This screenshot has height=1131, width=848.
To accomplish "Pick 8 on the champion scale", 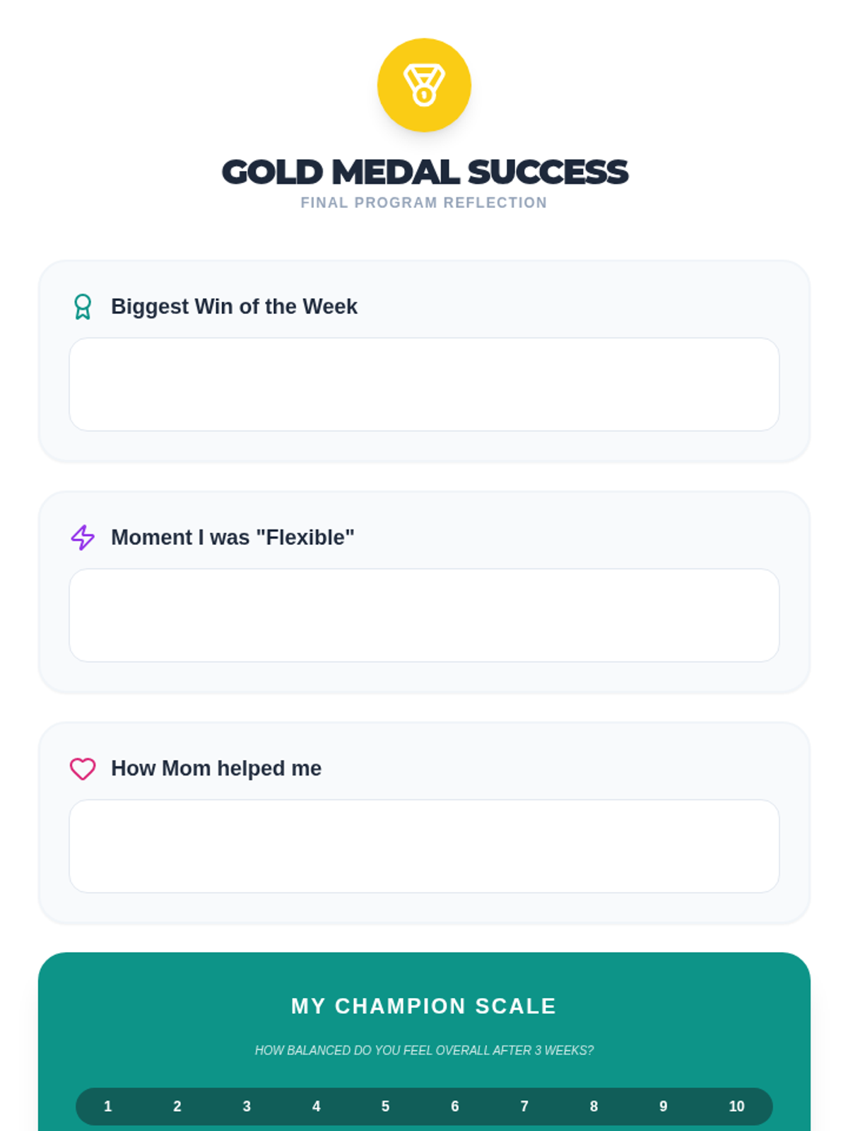I will pos(594,1106).
